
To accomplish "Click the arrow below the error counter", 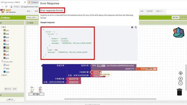I will pyautogui.click(x=40, y=92).
